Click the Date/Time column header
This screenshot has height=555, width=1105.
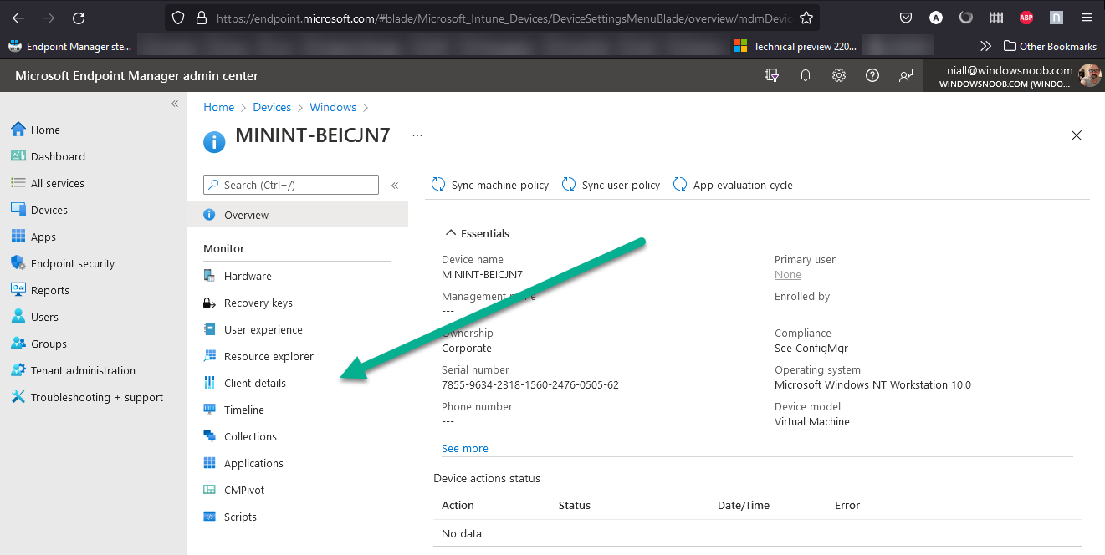pos(744,506)
